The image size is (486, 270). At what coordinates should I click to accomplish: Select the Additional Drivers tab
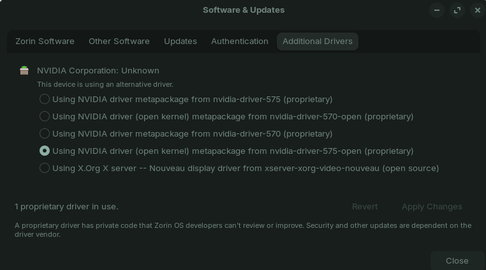318,41
